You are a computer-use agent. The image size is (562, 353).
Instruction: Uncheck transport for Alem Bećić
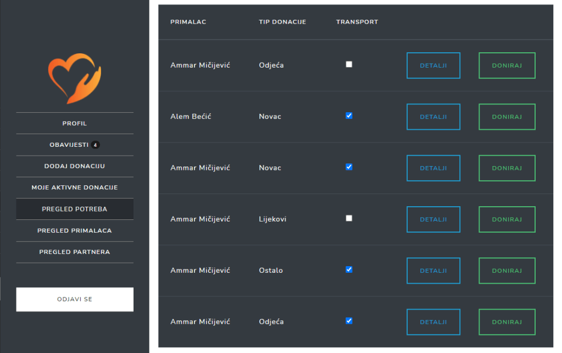click(349, 115)
